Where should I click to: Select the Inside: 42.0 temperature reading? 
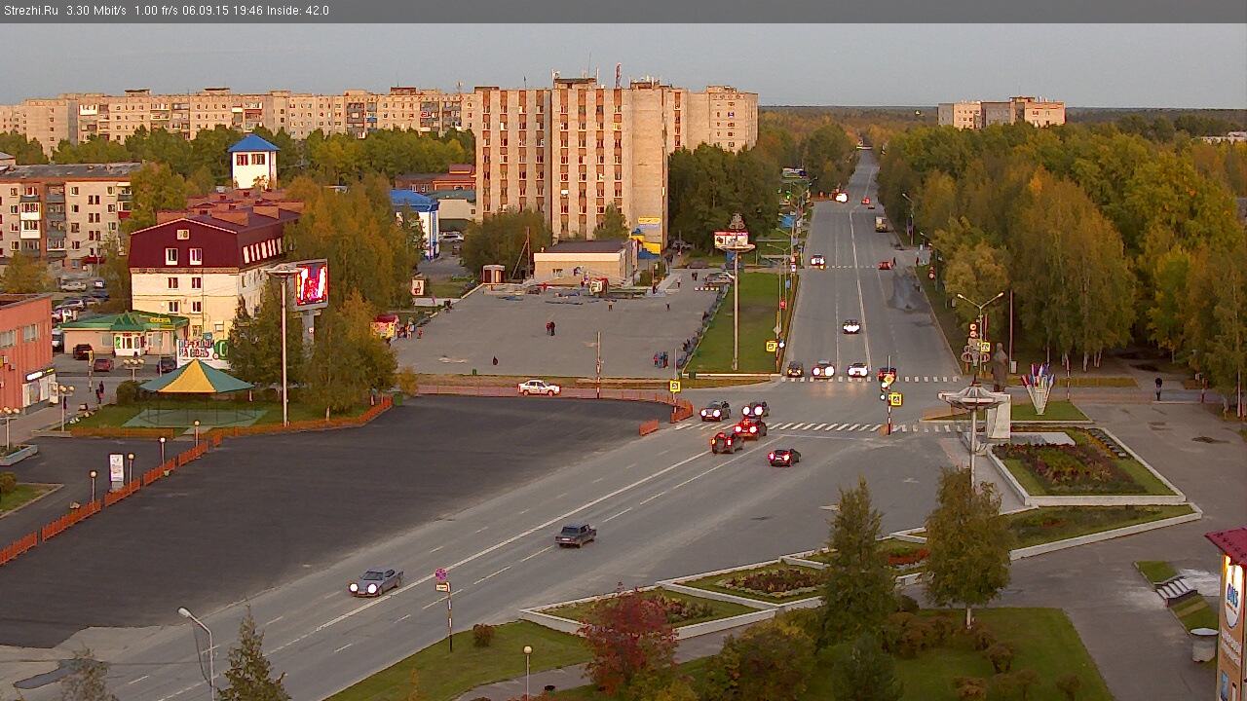coord(297,11)
